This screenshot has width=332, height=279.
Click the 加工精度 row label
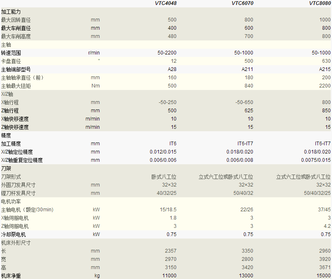coord(11,144)
